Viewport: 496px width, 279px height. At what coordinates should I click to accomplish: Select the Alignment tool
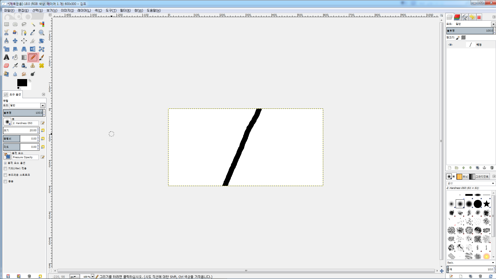pos(24,41)
